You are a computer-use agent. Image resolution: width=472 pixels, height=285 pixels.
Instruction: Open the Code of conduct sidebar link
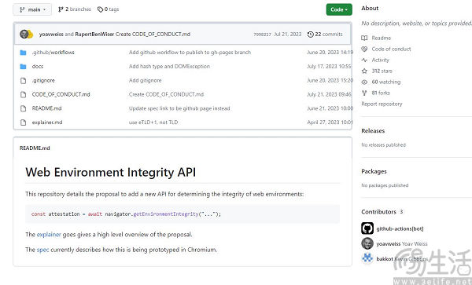(x=391, y=49)
